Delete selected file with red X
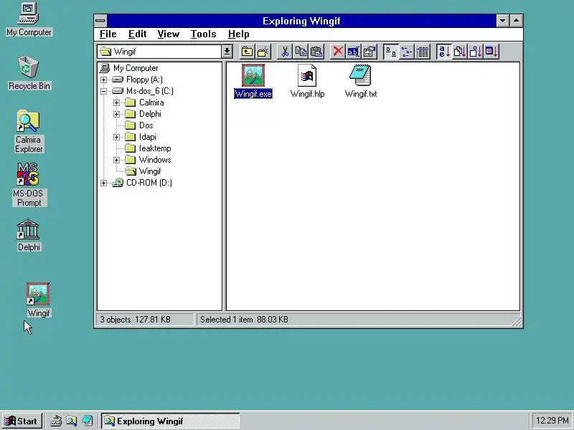 (x=338, y=52)
